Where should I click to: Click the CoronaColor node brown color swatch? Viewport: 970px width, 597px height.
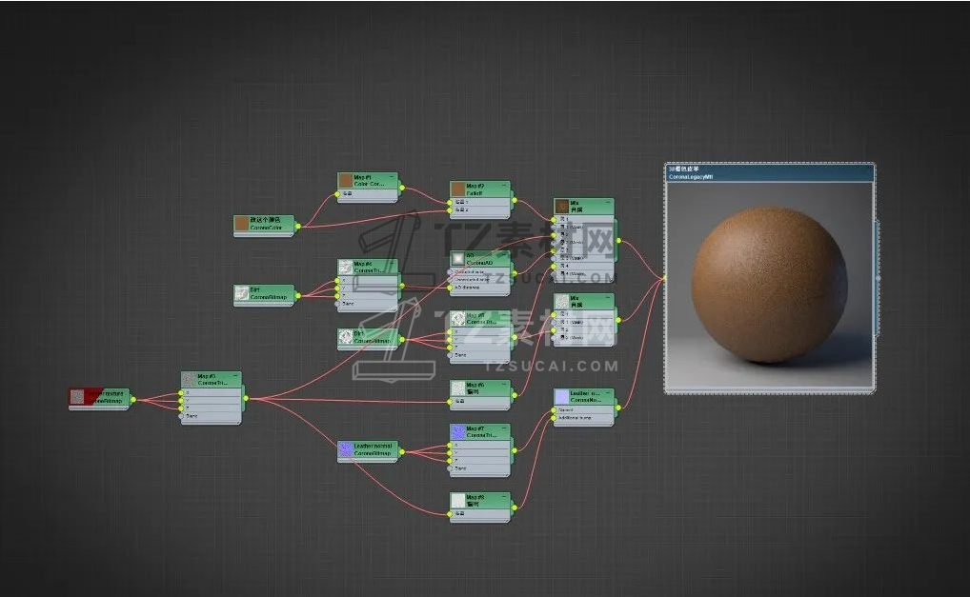[x=241, y=224]
